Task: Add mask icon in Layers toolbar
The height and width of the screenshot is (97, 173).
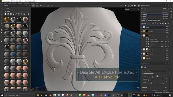Action: tap(155, 23)
